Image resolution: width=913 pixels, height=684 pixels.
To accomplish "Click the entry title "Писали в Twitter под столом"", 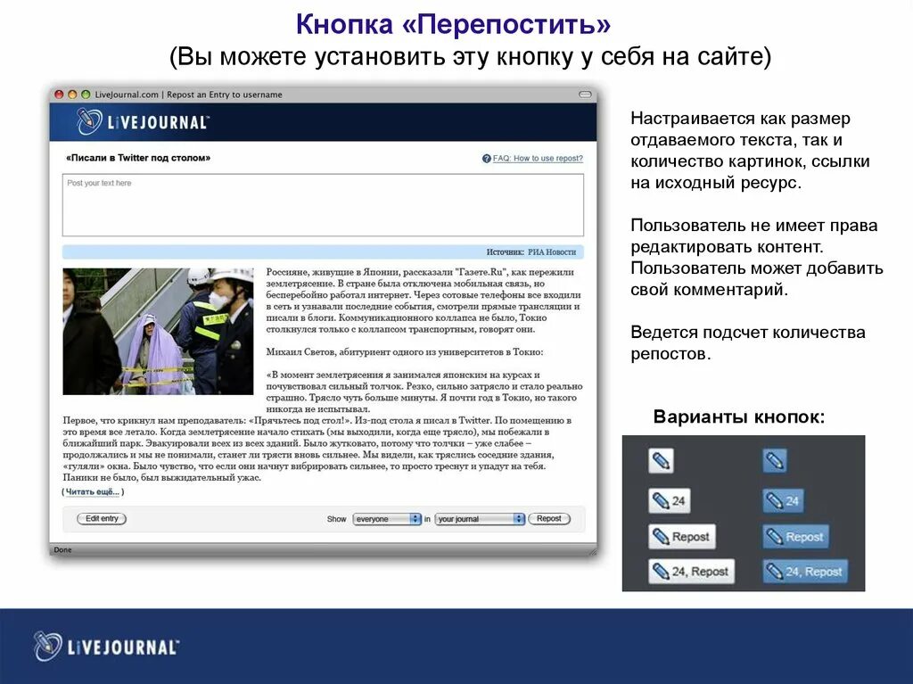I will coord(138,158).
